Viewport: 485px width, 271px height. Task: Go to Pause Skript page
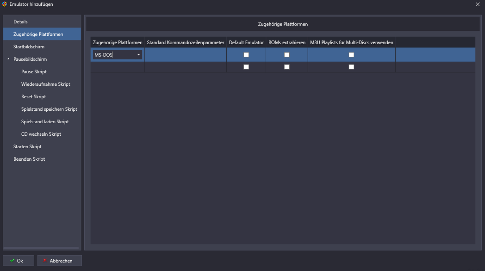click(34, 72)
